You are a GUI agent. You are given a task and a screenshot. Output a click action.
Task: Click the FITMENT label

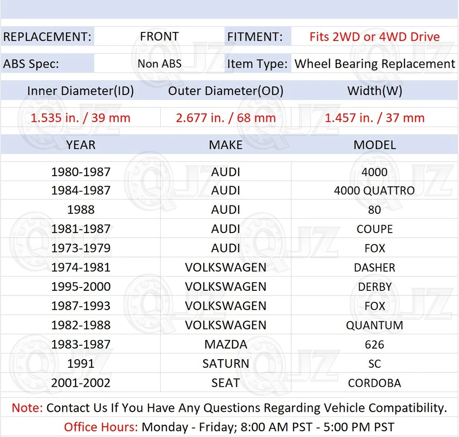(257, 36)
